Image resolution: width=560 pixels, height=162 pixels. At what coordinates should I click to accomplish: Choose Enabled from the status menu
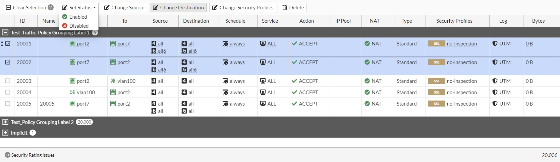click(x=78, y=17)
